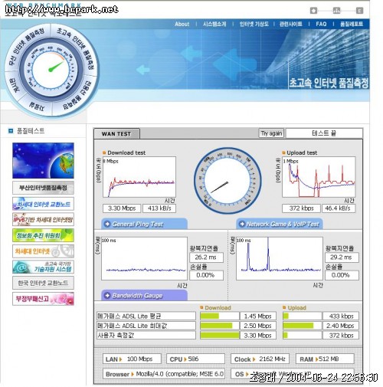Open the 관련사이트 menu
Viewport: 383px width, 387px height.
tap(291, 24)
